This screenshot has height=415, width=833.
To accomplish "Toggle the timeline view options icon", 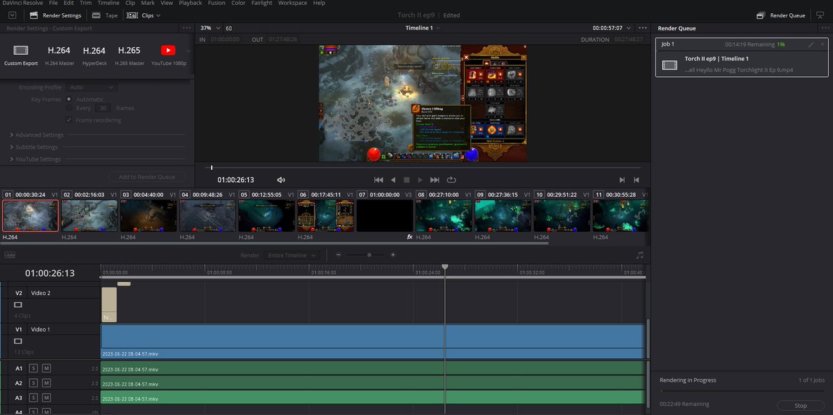I will click(x=10, y=255).
